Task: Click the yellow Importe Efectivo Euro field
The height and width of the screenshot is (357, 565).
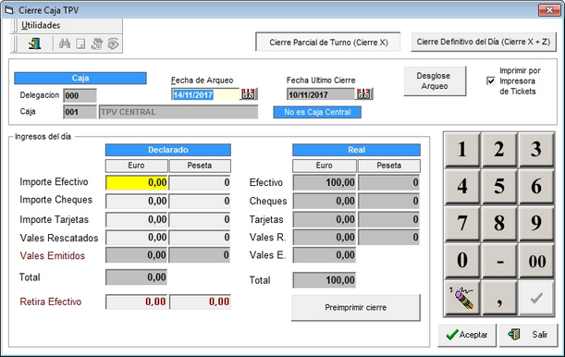Action: pyautogui.click(x=137, y=182)
